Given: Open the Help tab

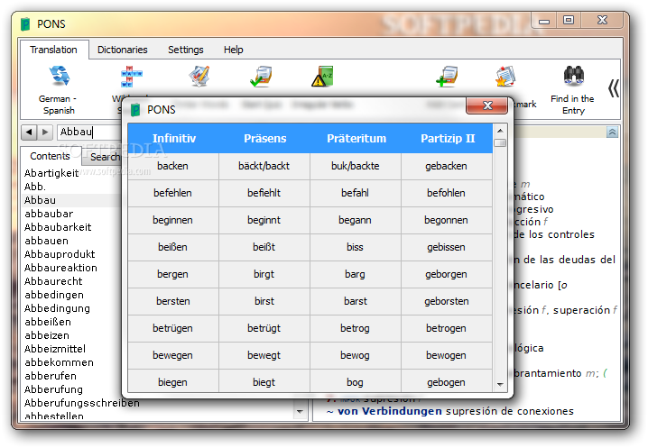Looking at the screenshot, I should (234, 50).
